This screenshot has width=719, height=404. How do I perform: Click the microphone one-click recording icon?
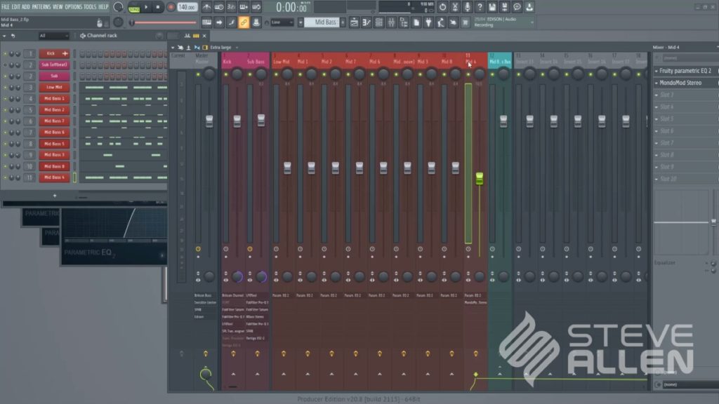click(467, 7)
